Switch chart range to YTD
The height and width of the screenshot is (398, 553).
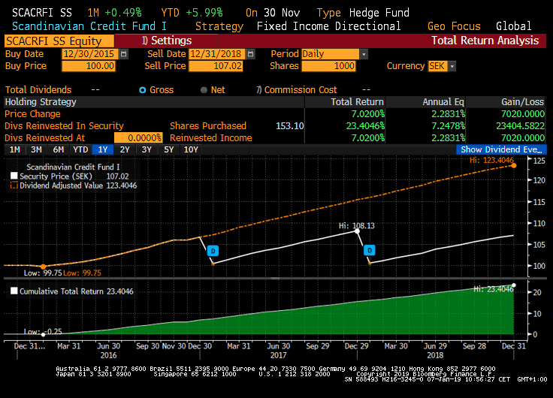point(80,149)
